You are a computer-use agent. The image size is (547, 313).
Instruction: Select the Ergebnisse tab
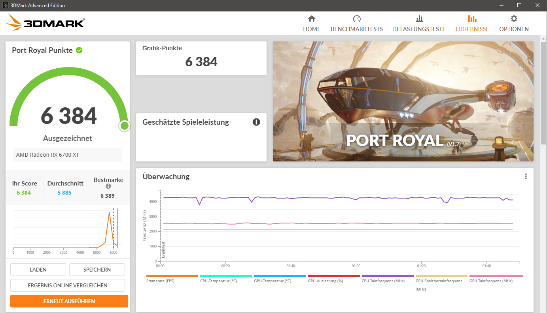(472, 24)
